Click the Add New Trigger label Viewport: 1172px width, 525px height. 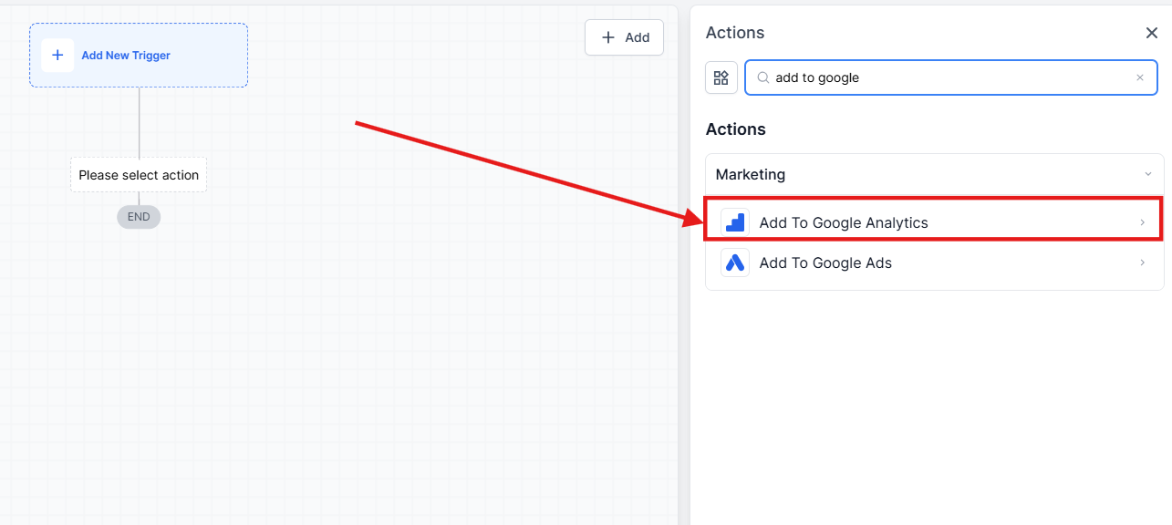click(126, 56)
